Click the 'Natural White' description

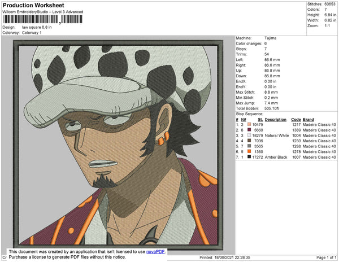click(x=277, y=136)
